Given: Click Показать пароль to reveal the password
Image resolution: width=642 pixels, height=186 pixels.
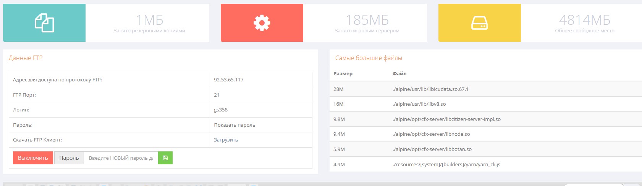Looking at the screenshot, I should click(234, 125).
